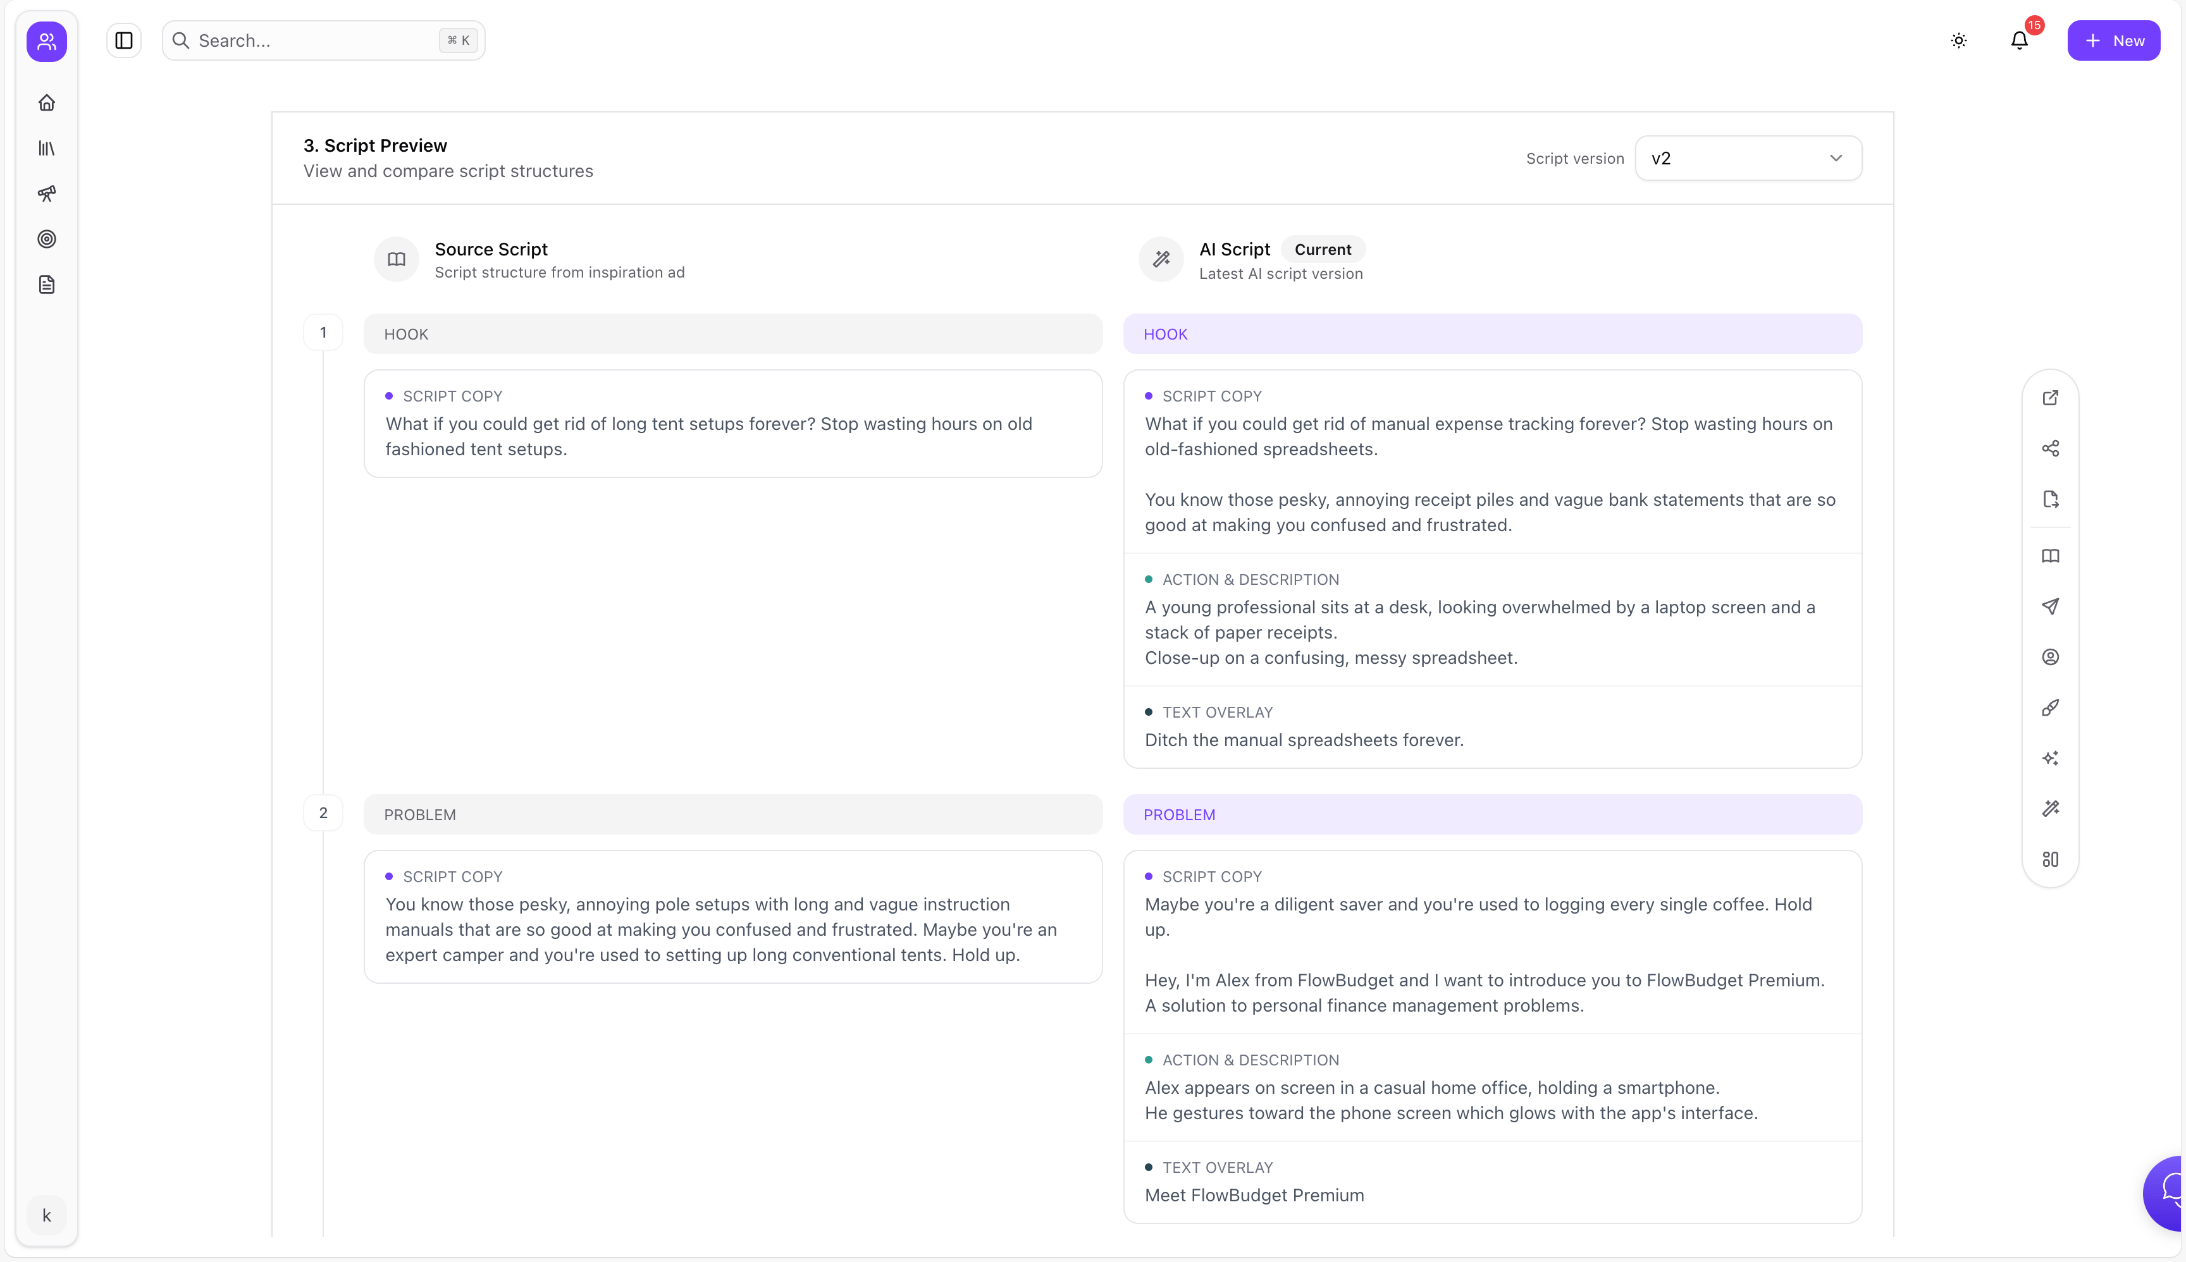This screenshot has height=1262, width=2186.
Task: Open the document icon in sidebar
Action: (x=47, y=285)
